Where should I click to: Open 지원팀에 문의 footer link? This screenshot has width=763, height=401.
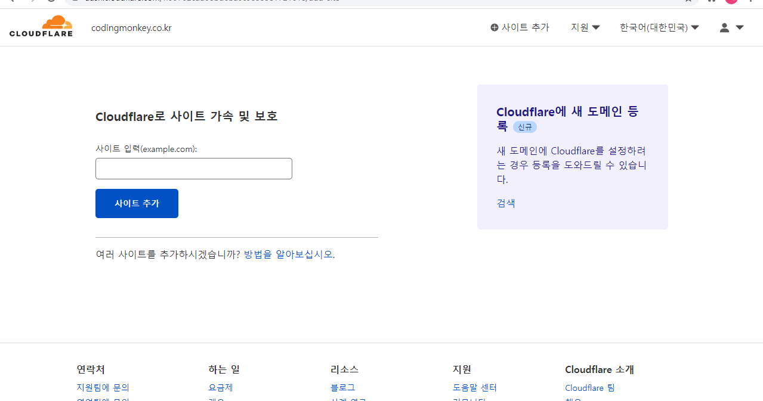pos(103,387)
